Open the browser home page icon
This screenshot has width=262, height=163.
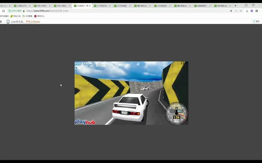pos(4,11)
